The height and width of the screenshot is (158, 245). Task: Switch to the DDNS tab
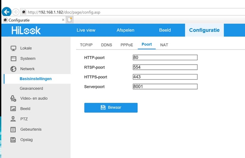(106, 45)
